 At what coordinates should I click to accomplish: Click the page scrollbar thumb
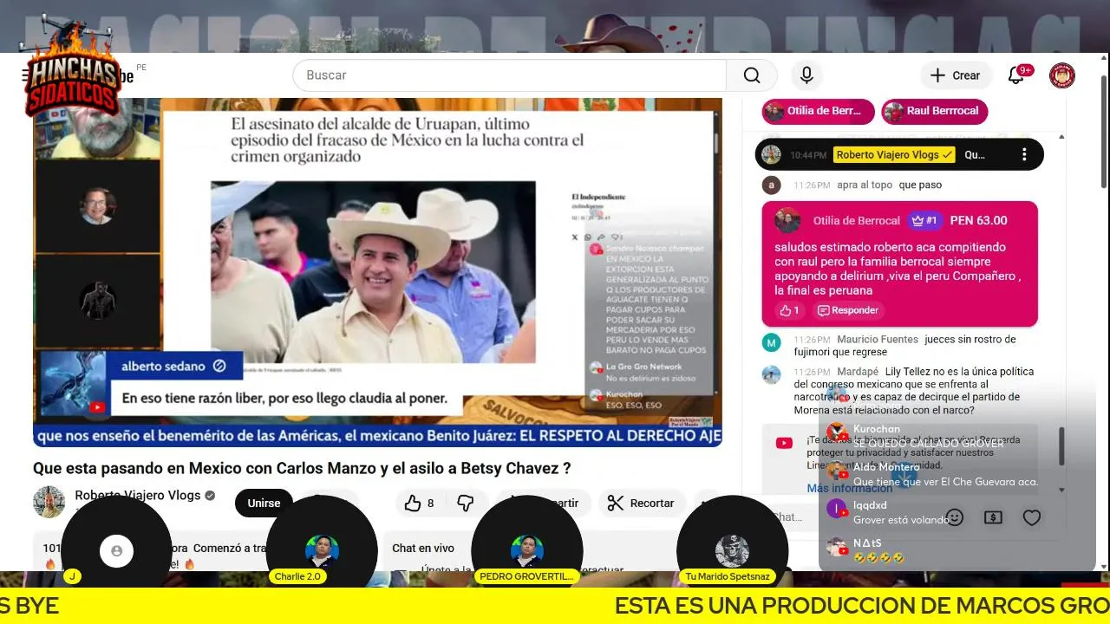[1104, 130]
